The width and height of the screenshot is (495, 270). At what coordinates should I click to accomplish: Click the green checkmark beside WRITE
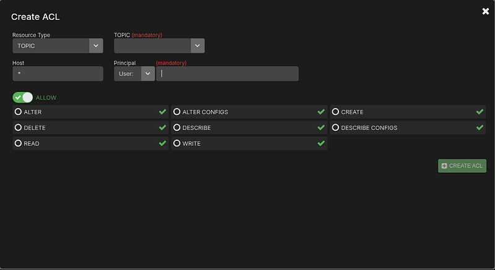(321, 143)
